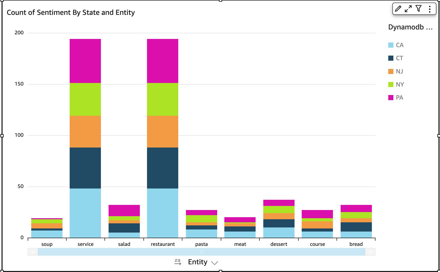Click the Dynamodb legend title
Screen dimensions: 440x272
pos(410,27)
